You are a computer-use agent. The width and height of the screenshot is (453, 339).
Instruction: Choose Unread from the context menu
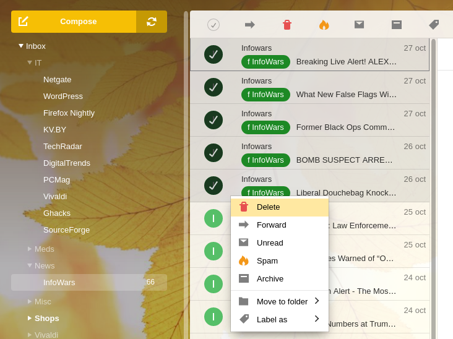click(280, 243)
